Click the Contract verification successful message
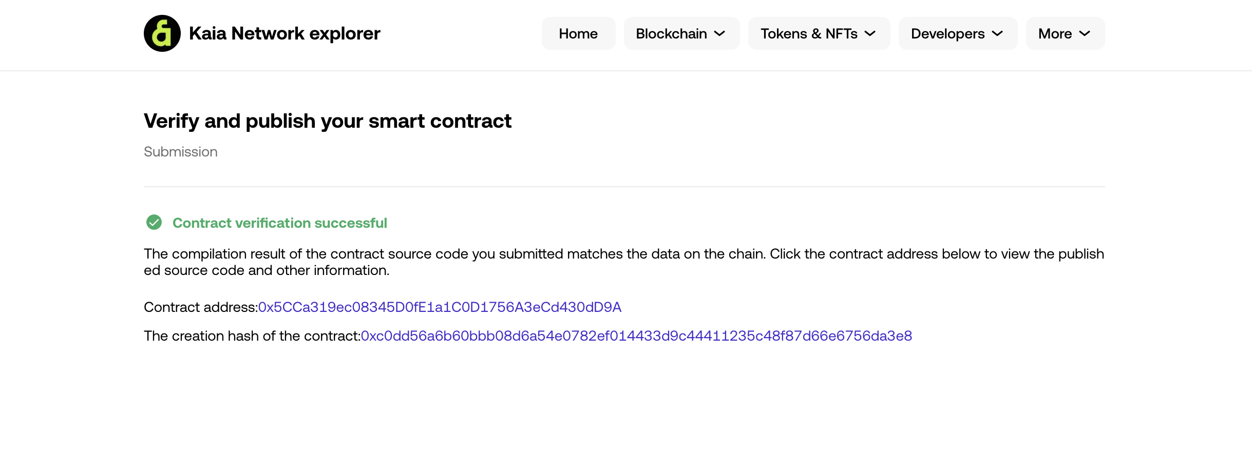This screenshot has width=1252, height=453. pyautogui.click(x=279, y=223)
